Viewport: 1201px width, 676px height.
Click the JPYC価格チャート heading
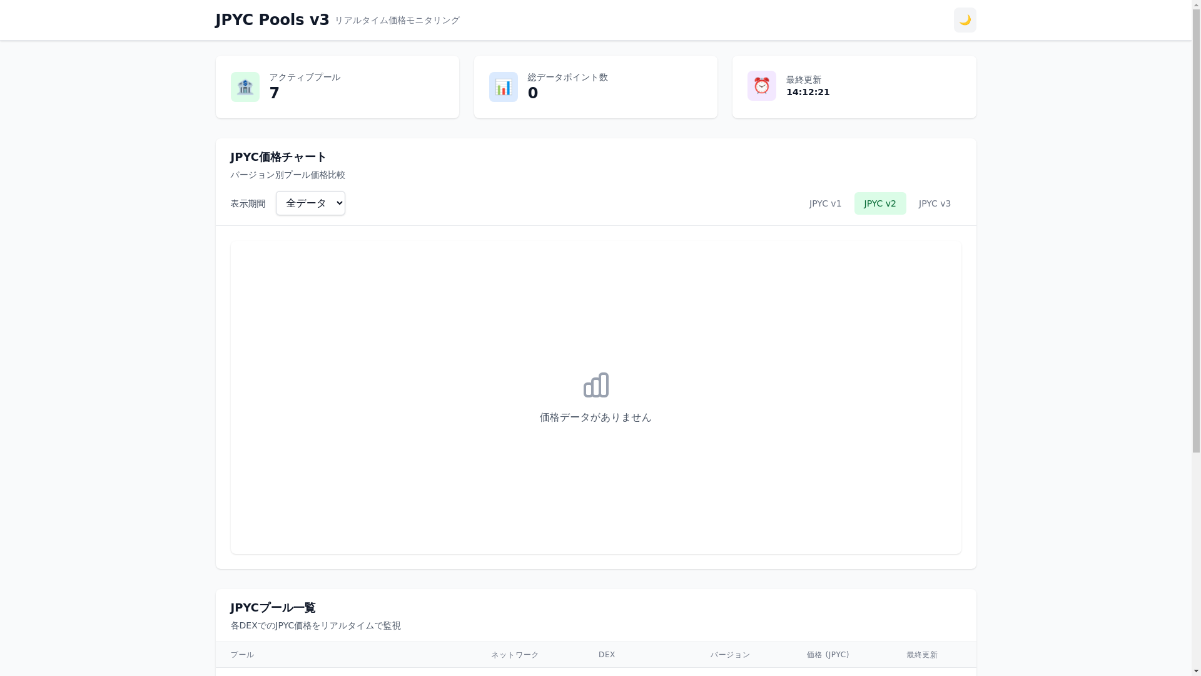click(278, 157)
